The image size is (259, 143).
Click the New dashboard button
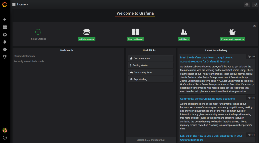135,39
